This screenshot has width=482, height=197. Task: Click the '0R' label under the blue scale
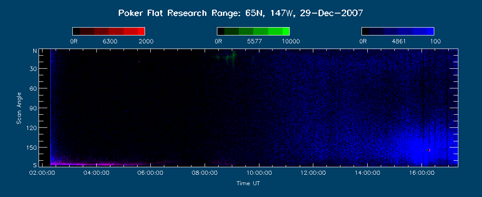[363, 42]
